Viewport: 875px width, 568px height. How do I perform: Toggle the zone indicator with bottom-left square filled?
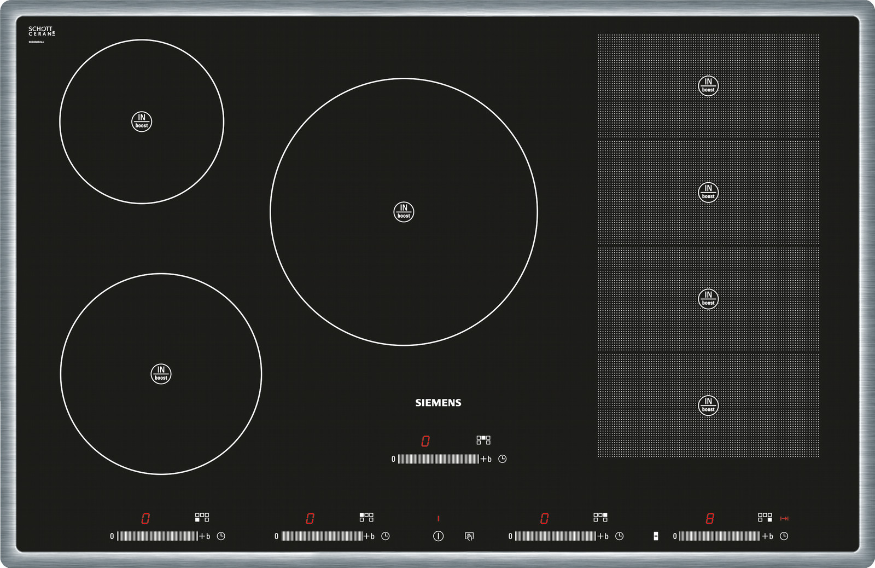click(202, 517)
